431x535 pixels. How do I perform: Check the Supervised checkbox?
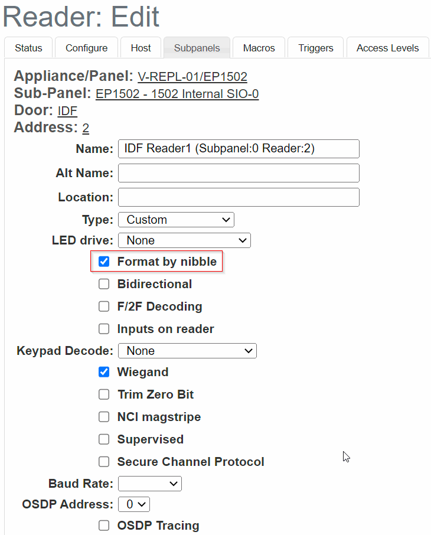(104, 439)
